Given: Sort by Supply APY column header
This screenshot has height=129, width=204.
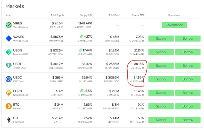Looking at the screenshot, I should tap(86, 15).
